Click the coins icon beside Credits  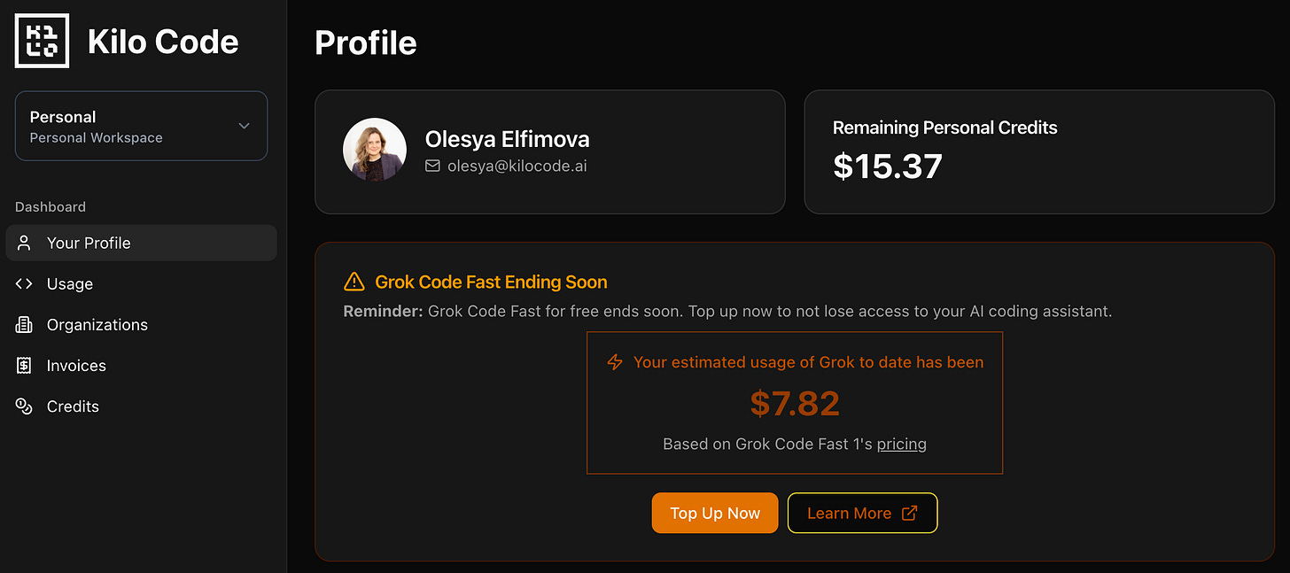tap(24, 406)
